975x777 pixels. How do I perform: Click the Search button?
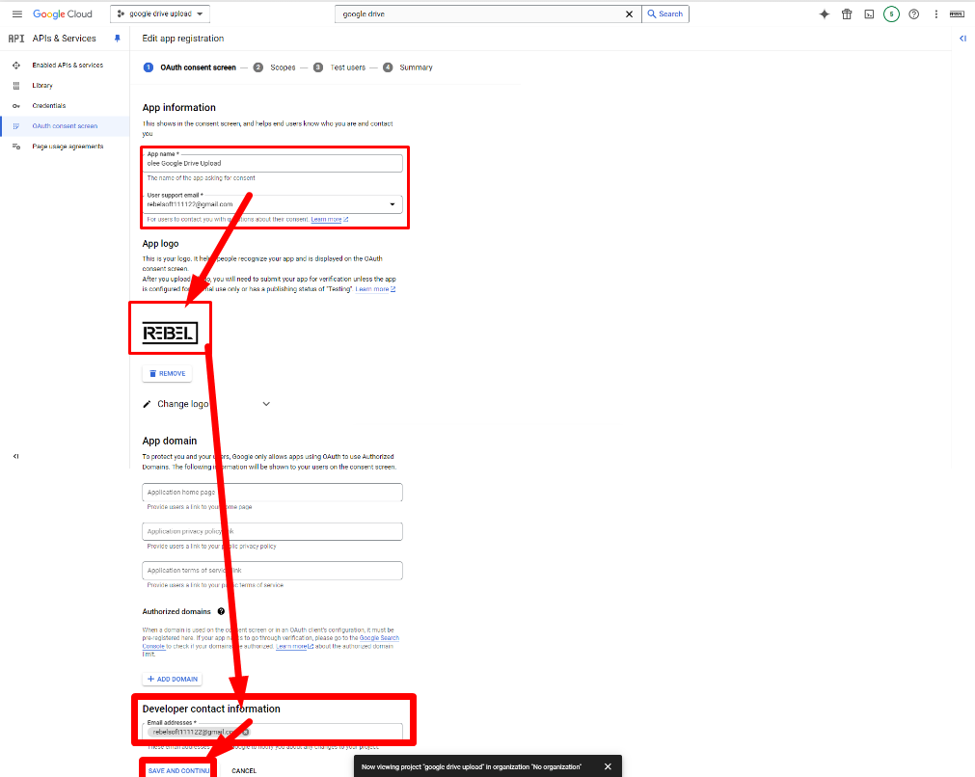(665, 13)
